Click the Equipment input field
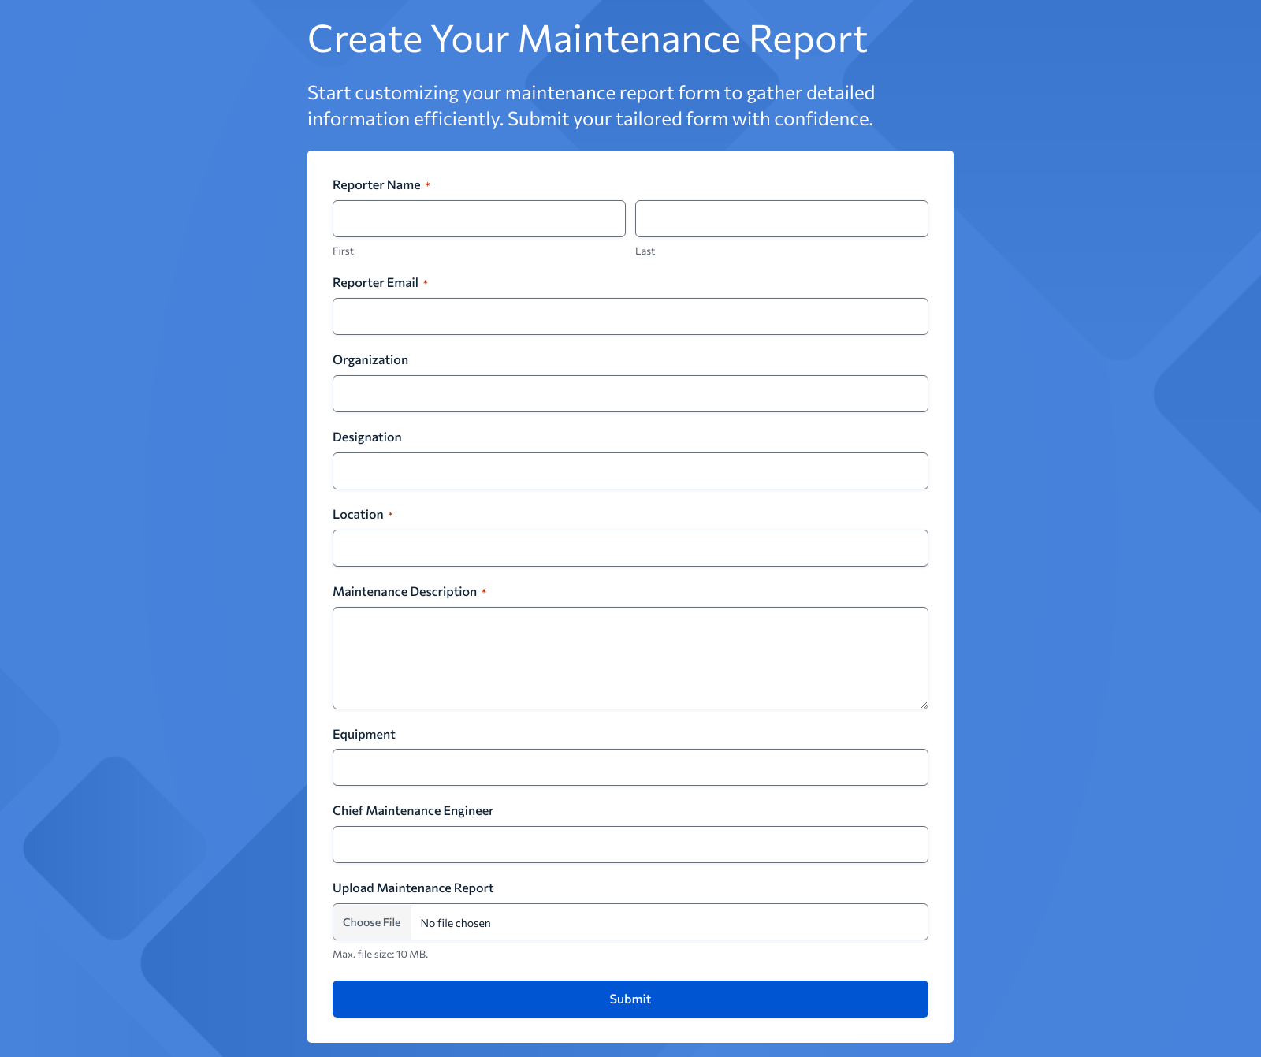 [x=630, y=766]
